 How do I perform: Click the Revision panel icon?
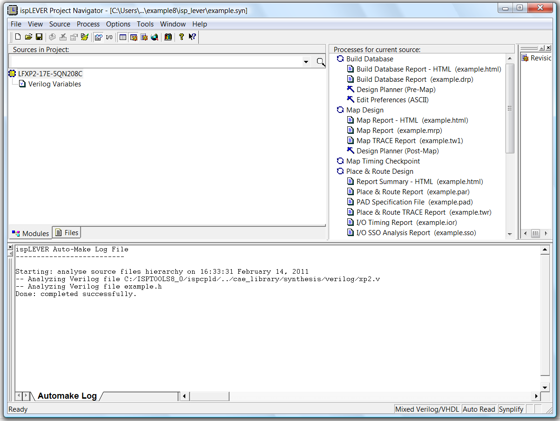tap(525, 58)
